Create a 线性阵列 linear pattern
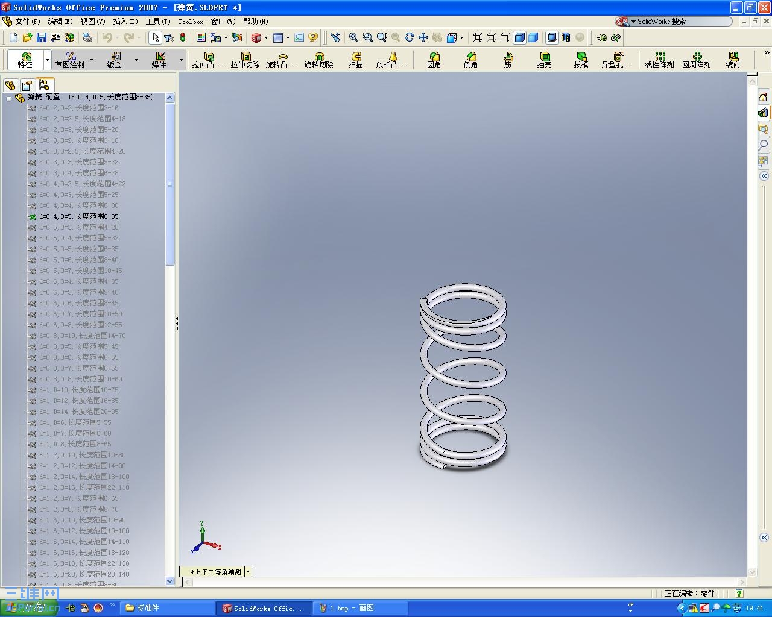This screenshot has width=772, height=617. (x=659, y=60)
